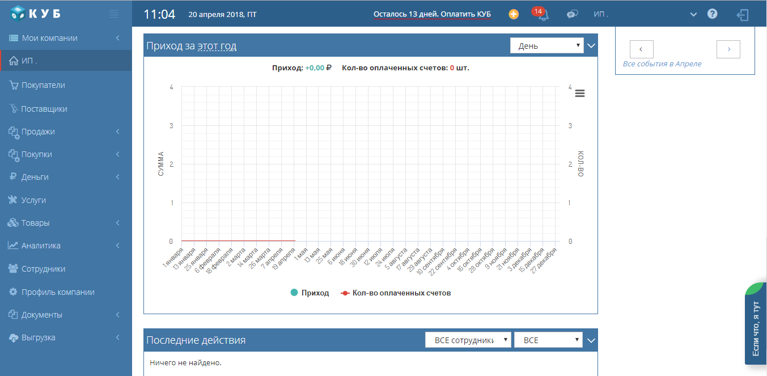Open the ВСЕ сотрудники dropdown

[x=468, y=340]
